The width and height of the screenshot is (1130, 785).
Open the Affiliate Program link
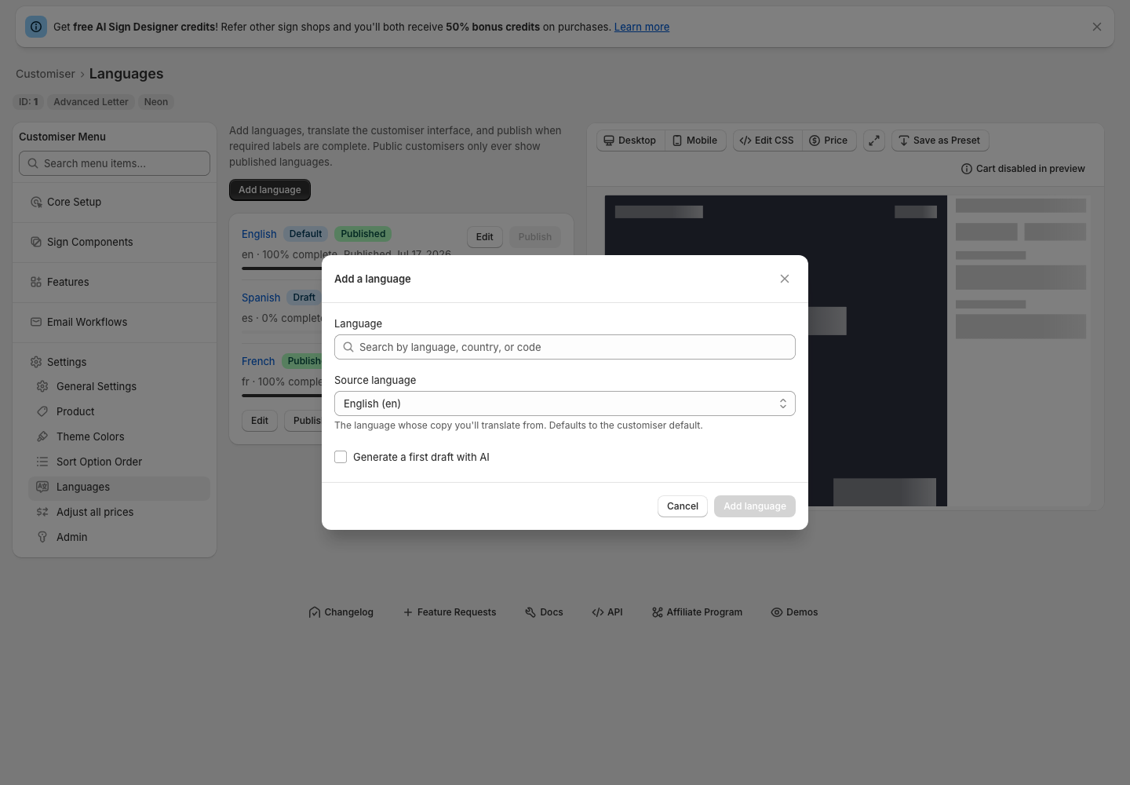pos(697,612)
